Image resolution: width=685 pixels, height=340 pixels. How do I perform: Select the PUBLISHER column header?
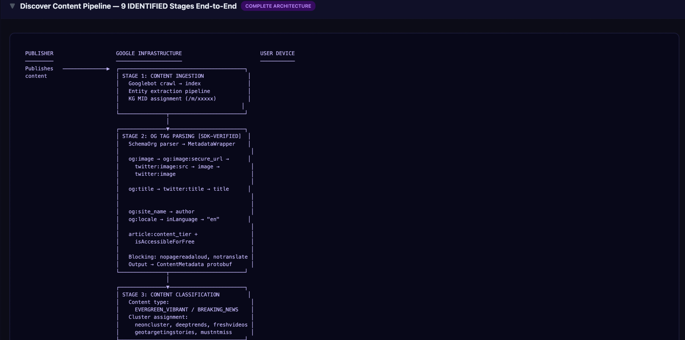(x=39, y=53)
